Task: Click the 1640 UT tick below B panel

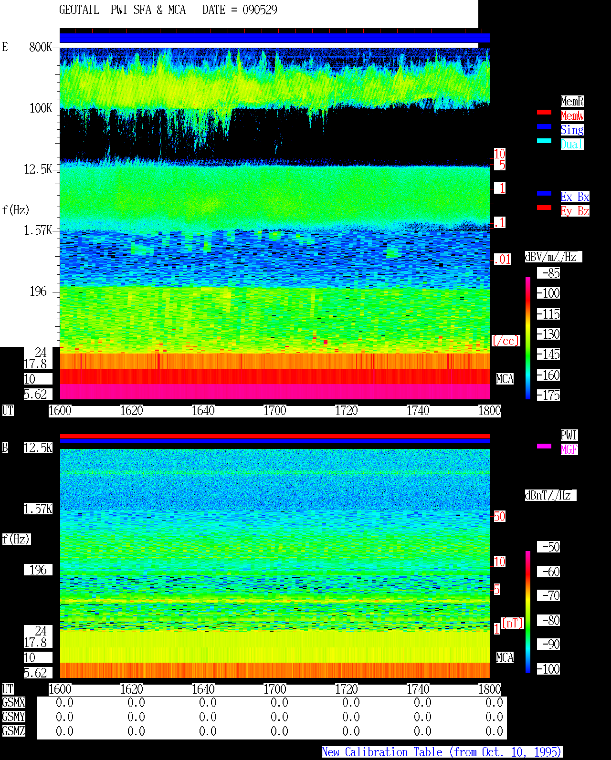Action: tap(203, 689)
